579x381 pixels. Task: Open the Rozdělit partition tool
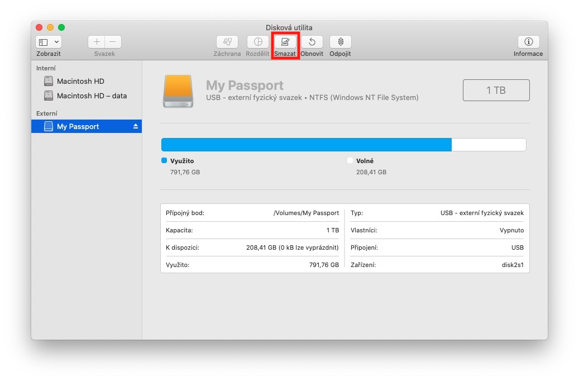pos(258,42)
